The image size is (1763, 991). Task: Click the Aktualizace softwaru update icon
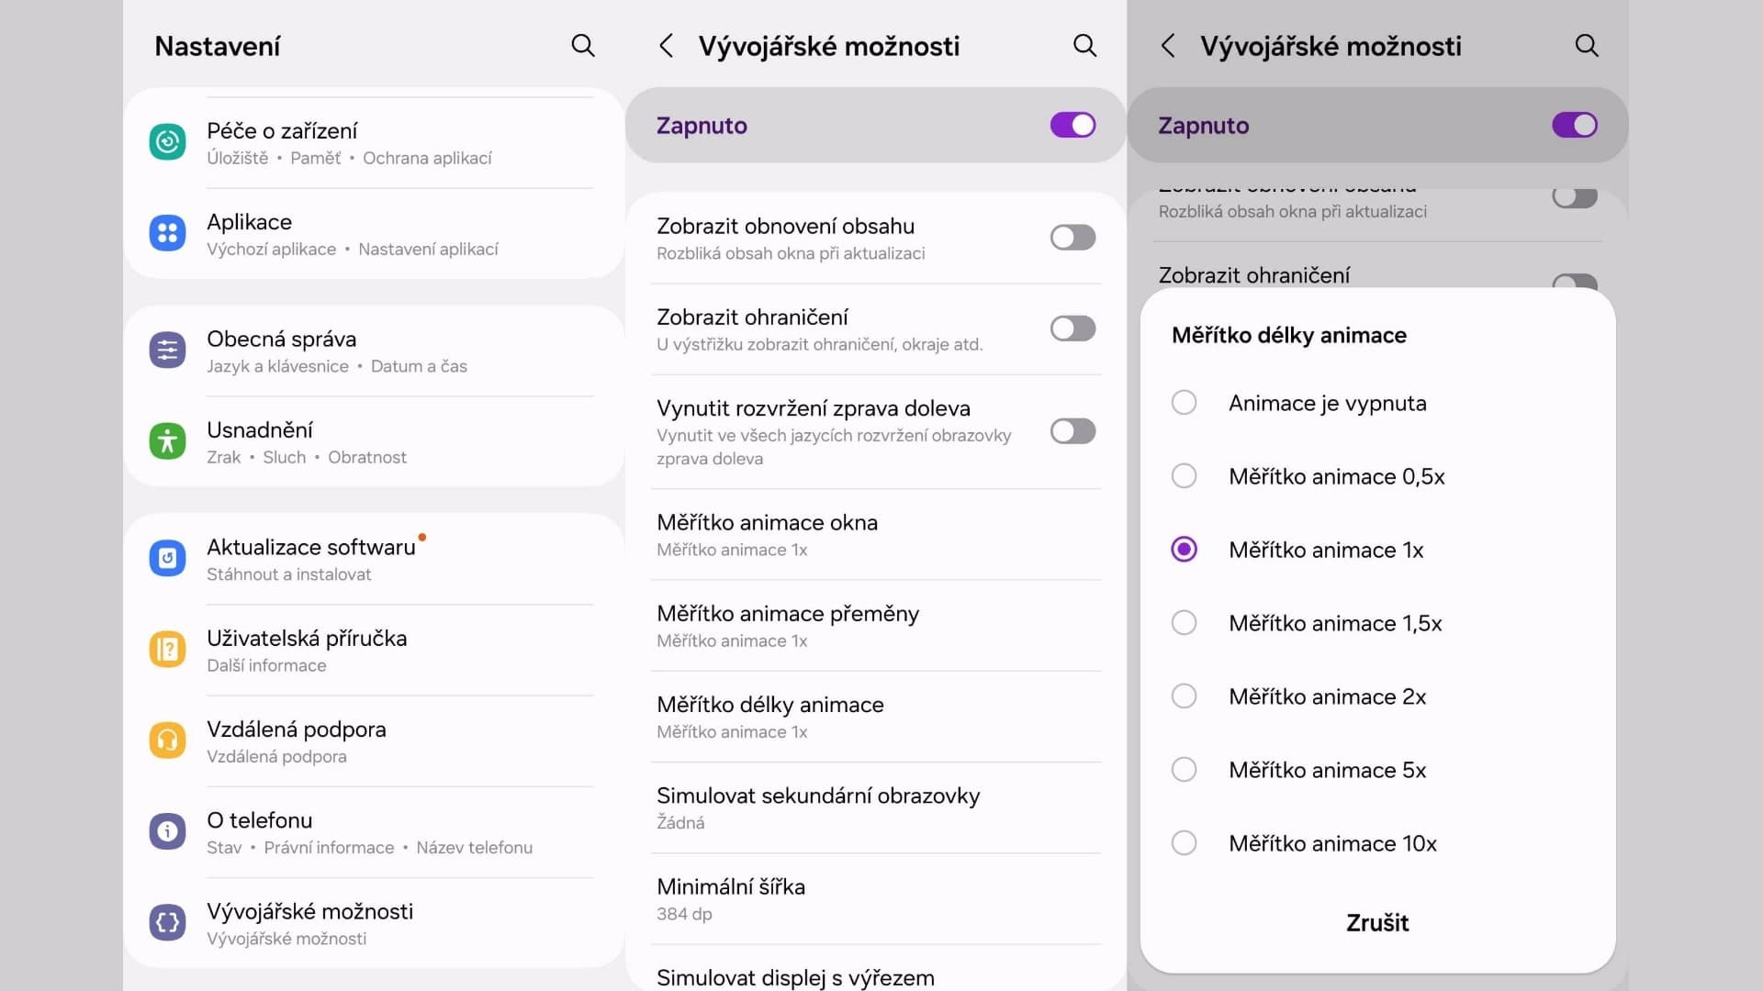pyautogui.click(x=167, y=558)
